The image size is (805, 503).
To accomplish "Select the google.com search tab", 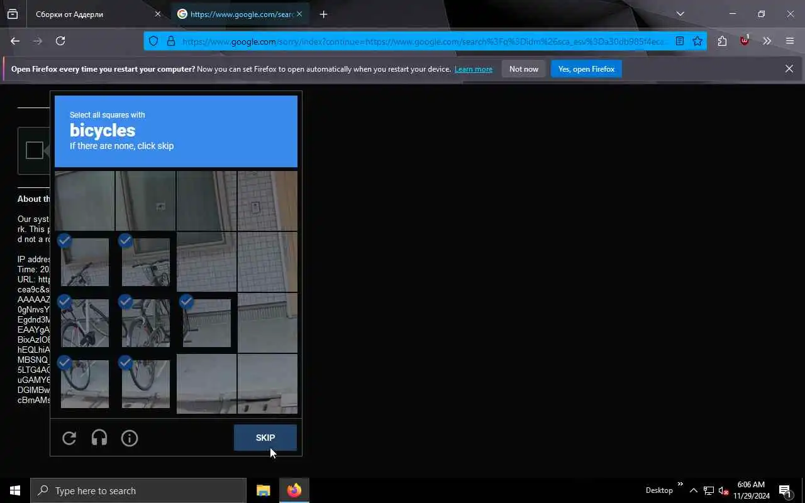I will [x=239, y=14].
